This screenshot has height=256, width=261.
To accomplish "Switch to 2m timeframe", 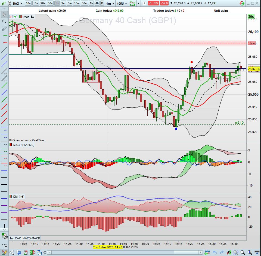I will click(63, 3).
